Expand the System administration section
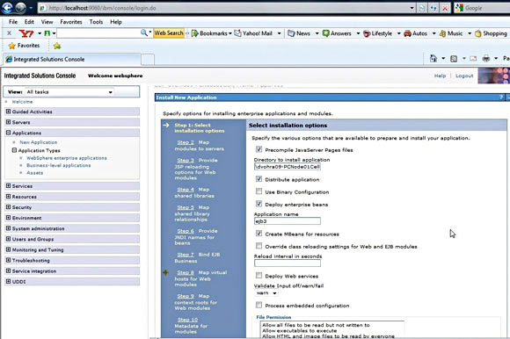The height and width of the screenshot is (339, 510). coord(9,228)
